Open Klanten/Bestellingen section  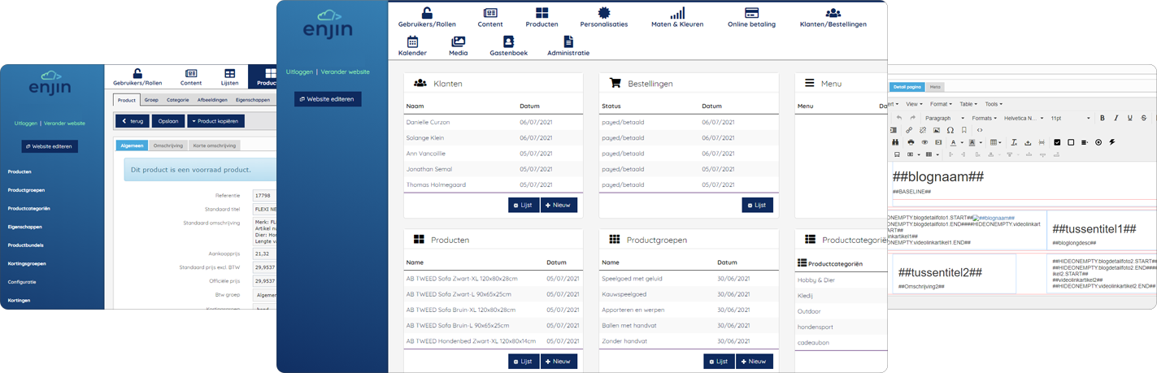(833, 17)
